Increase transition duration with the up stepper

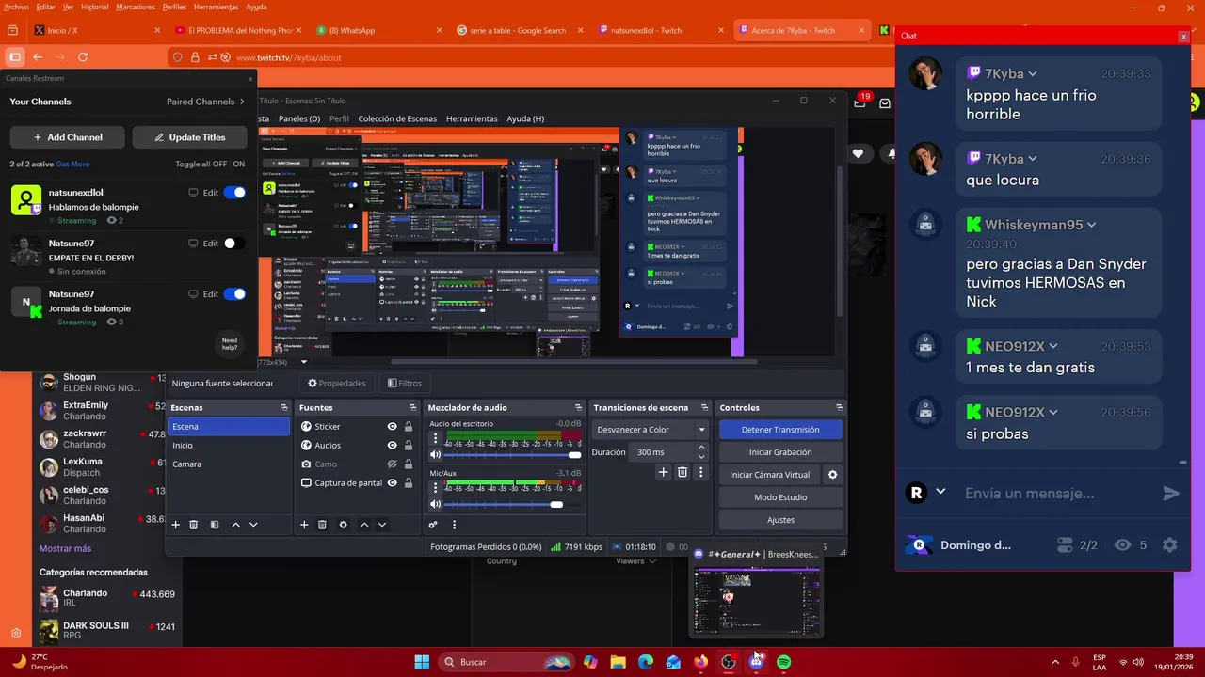tap(700, 449)
